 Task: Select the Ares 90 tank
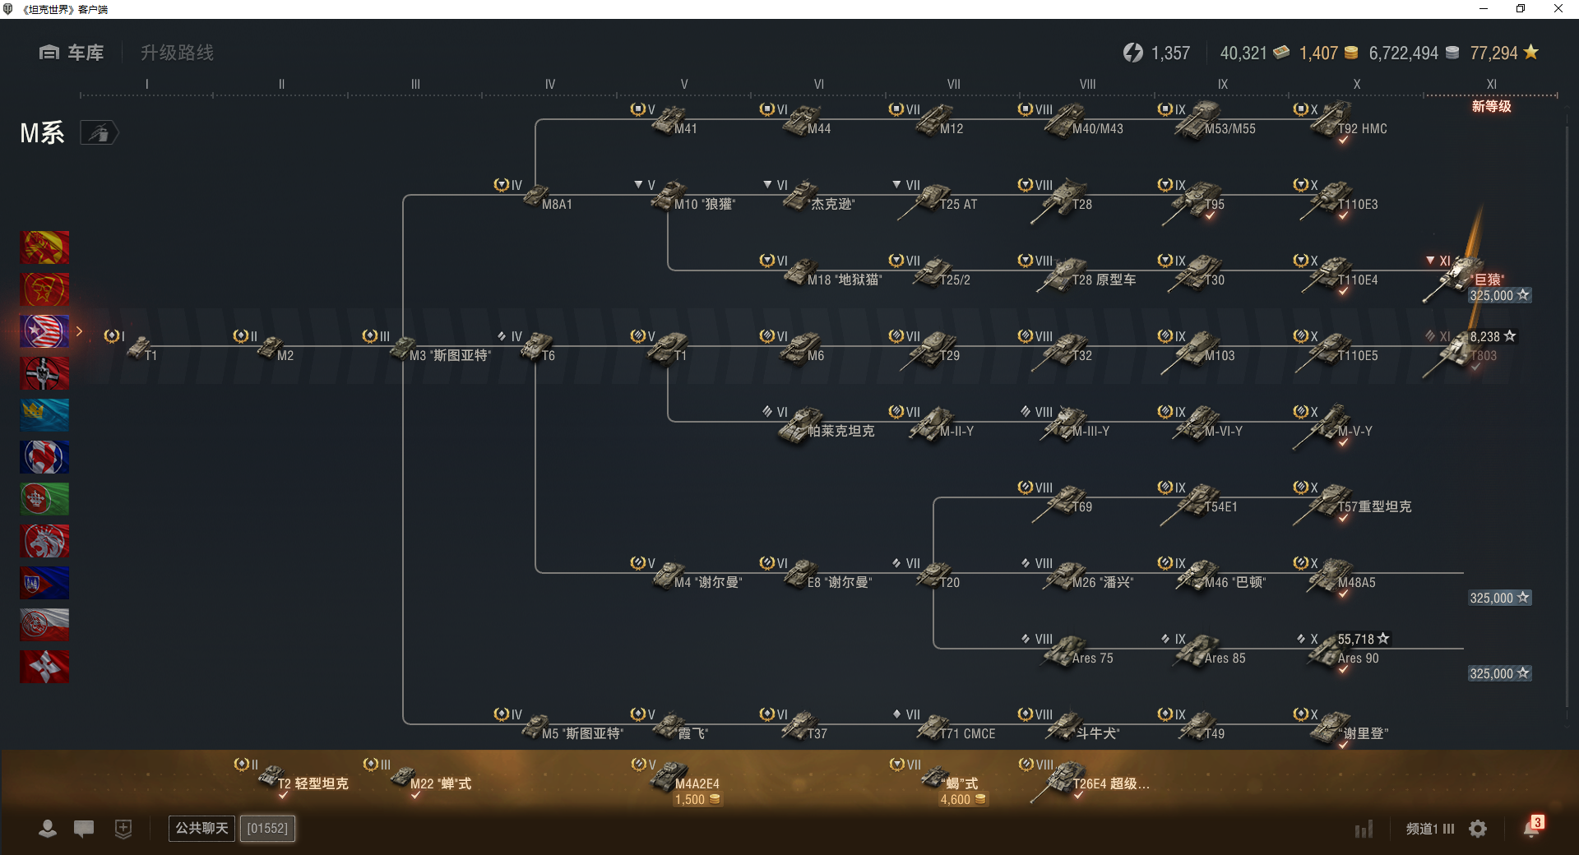pyautogui.click(x=1341, y=651)
